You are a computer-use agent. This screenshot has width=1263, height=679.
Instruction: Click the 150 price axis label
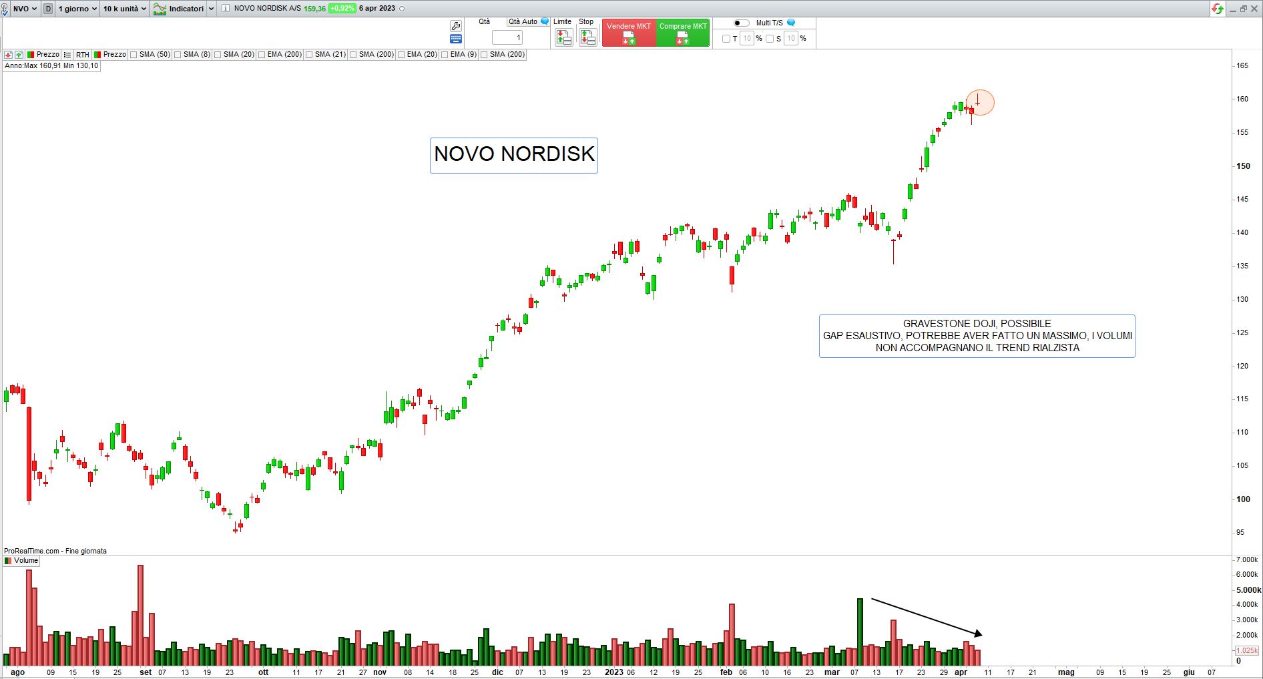point(1243,166)
